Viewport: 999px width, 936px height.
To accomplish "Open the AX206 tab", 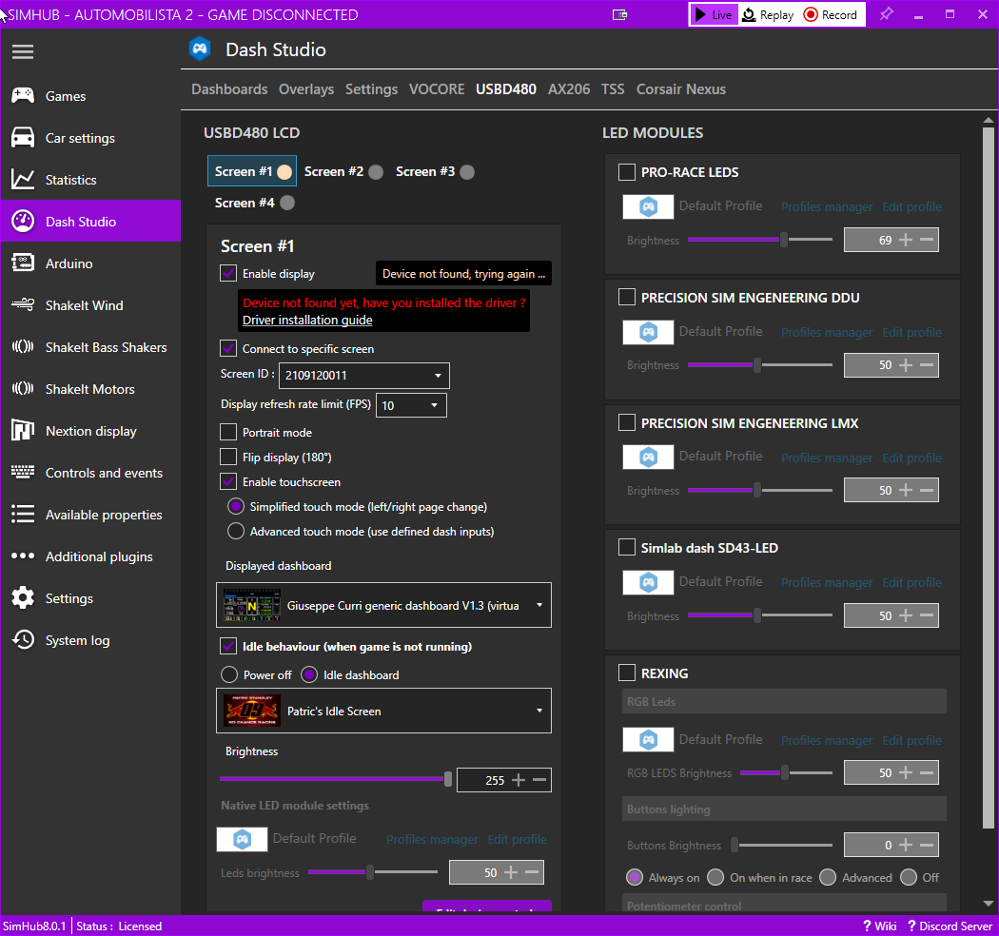I will point(569,89).
